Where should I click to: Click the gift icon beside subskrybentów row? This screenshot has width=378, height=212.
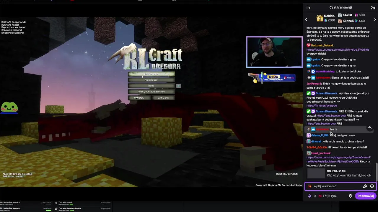[56, 209]
